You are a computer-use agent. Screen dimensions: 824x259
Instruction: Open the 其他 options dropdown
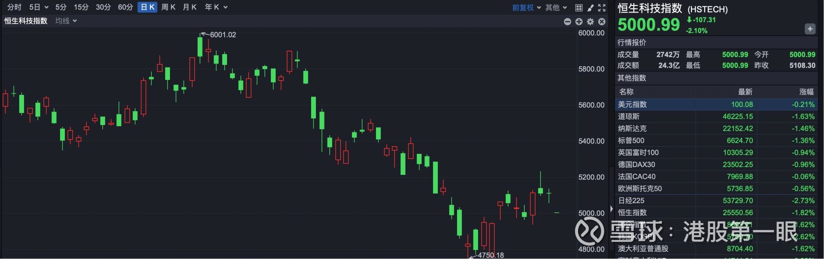coord(556,8)
